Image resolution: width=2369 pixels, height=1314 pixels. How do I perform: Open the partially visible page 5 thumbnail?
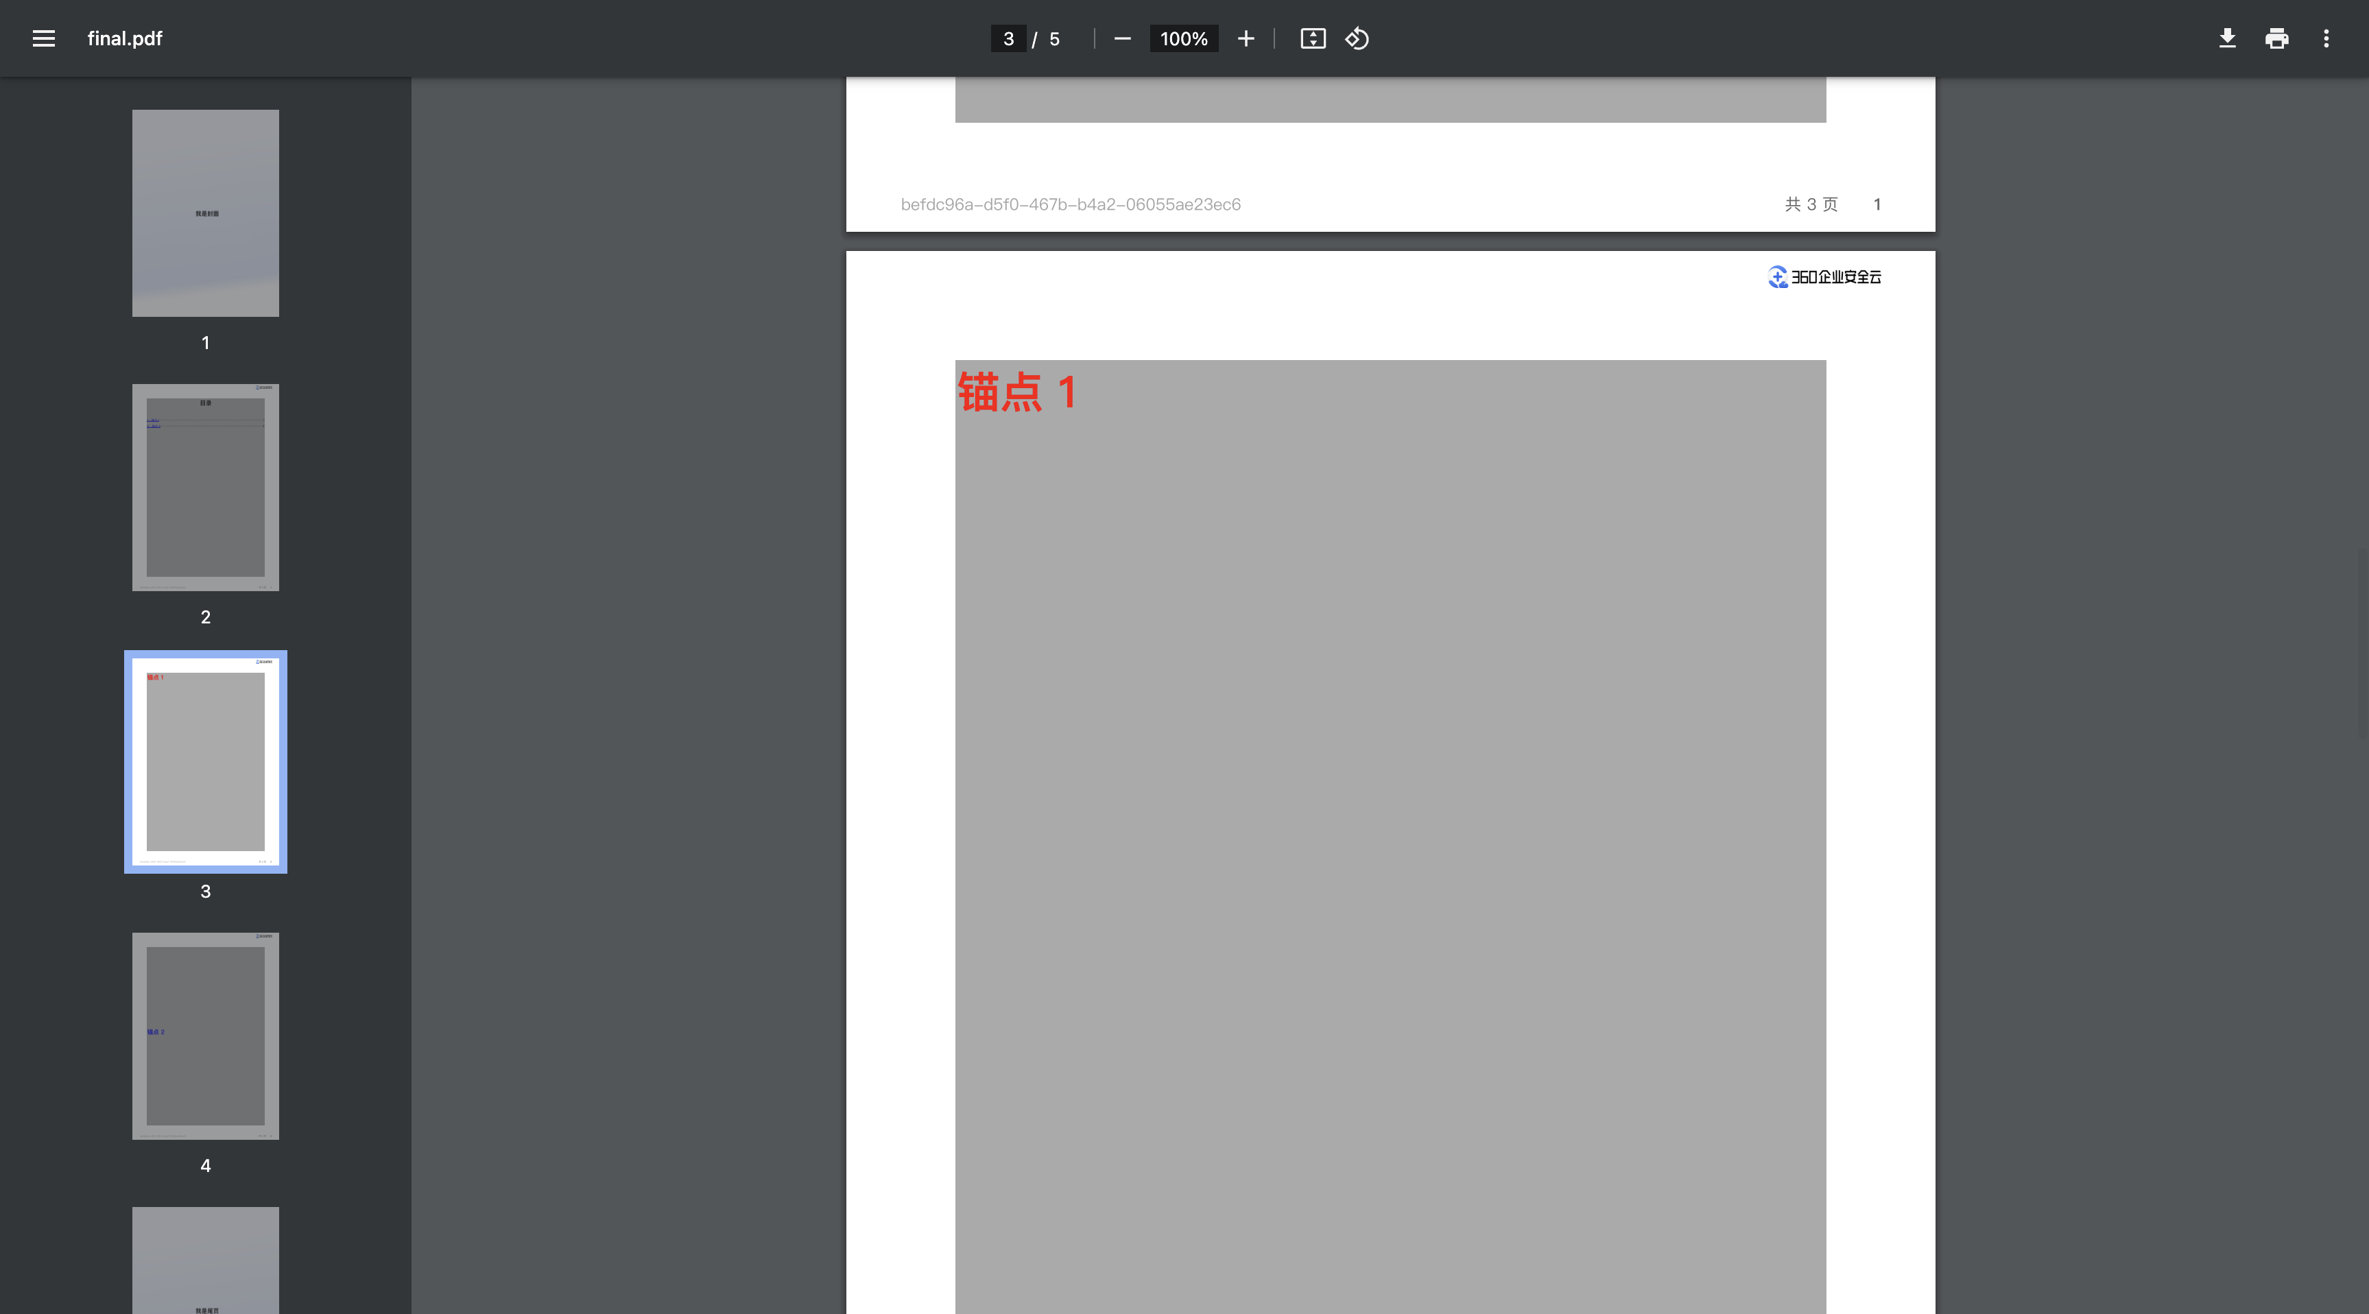(x=205, y=1260)
